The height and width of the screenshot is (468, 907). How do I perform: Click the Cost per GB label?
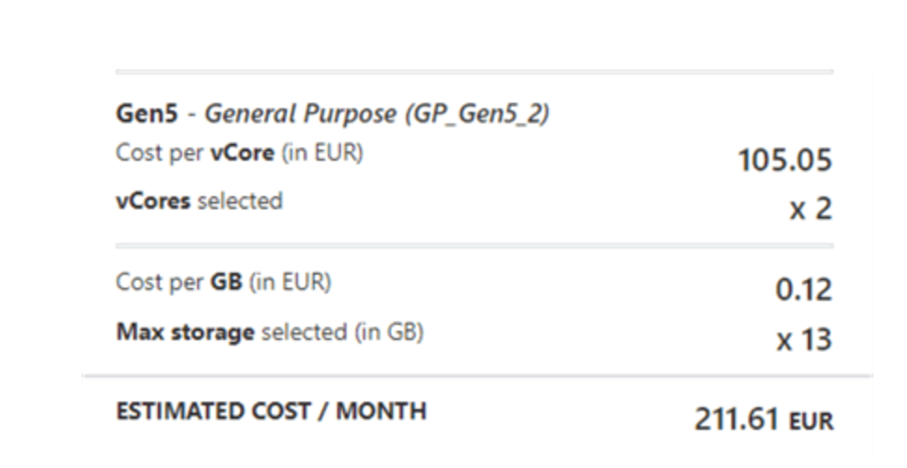(223, 282)
